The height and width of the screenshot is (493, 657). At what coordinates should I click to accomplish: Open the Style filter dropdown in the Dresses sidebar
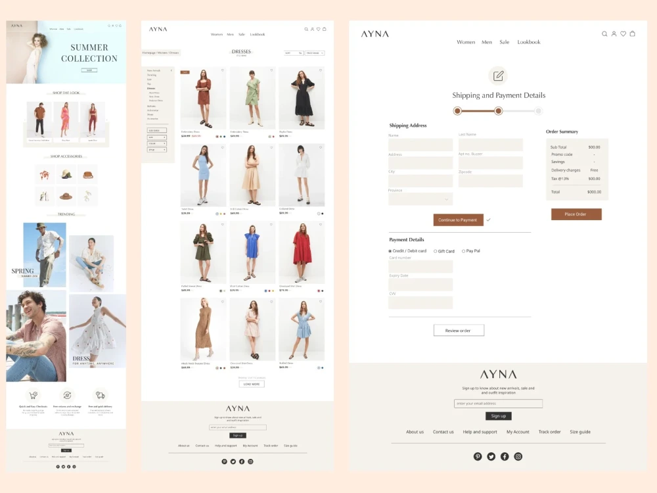(x=157, y=150)
